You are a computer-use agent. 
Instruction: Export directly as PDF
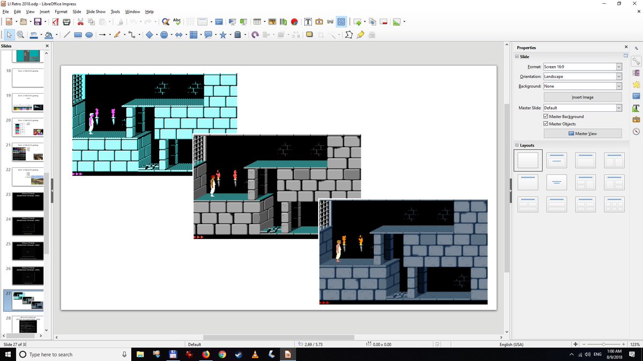pyautogui.click(x=56, y=22)
